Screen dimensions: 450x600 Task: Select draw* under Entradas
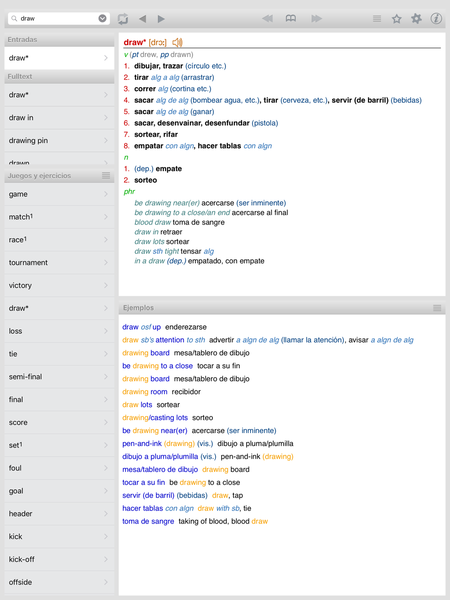pyautogui.click(x=59, y=58)
